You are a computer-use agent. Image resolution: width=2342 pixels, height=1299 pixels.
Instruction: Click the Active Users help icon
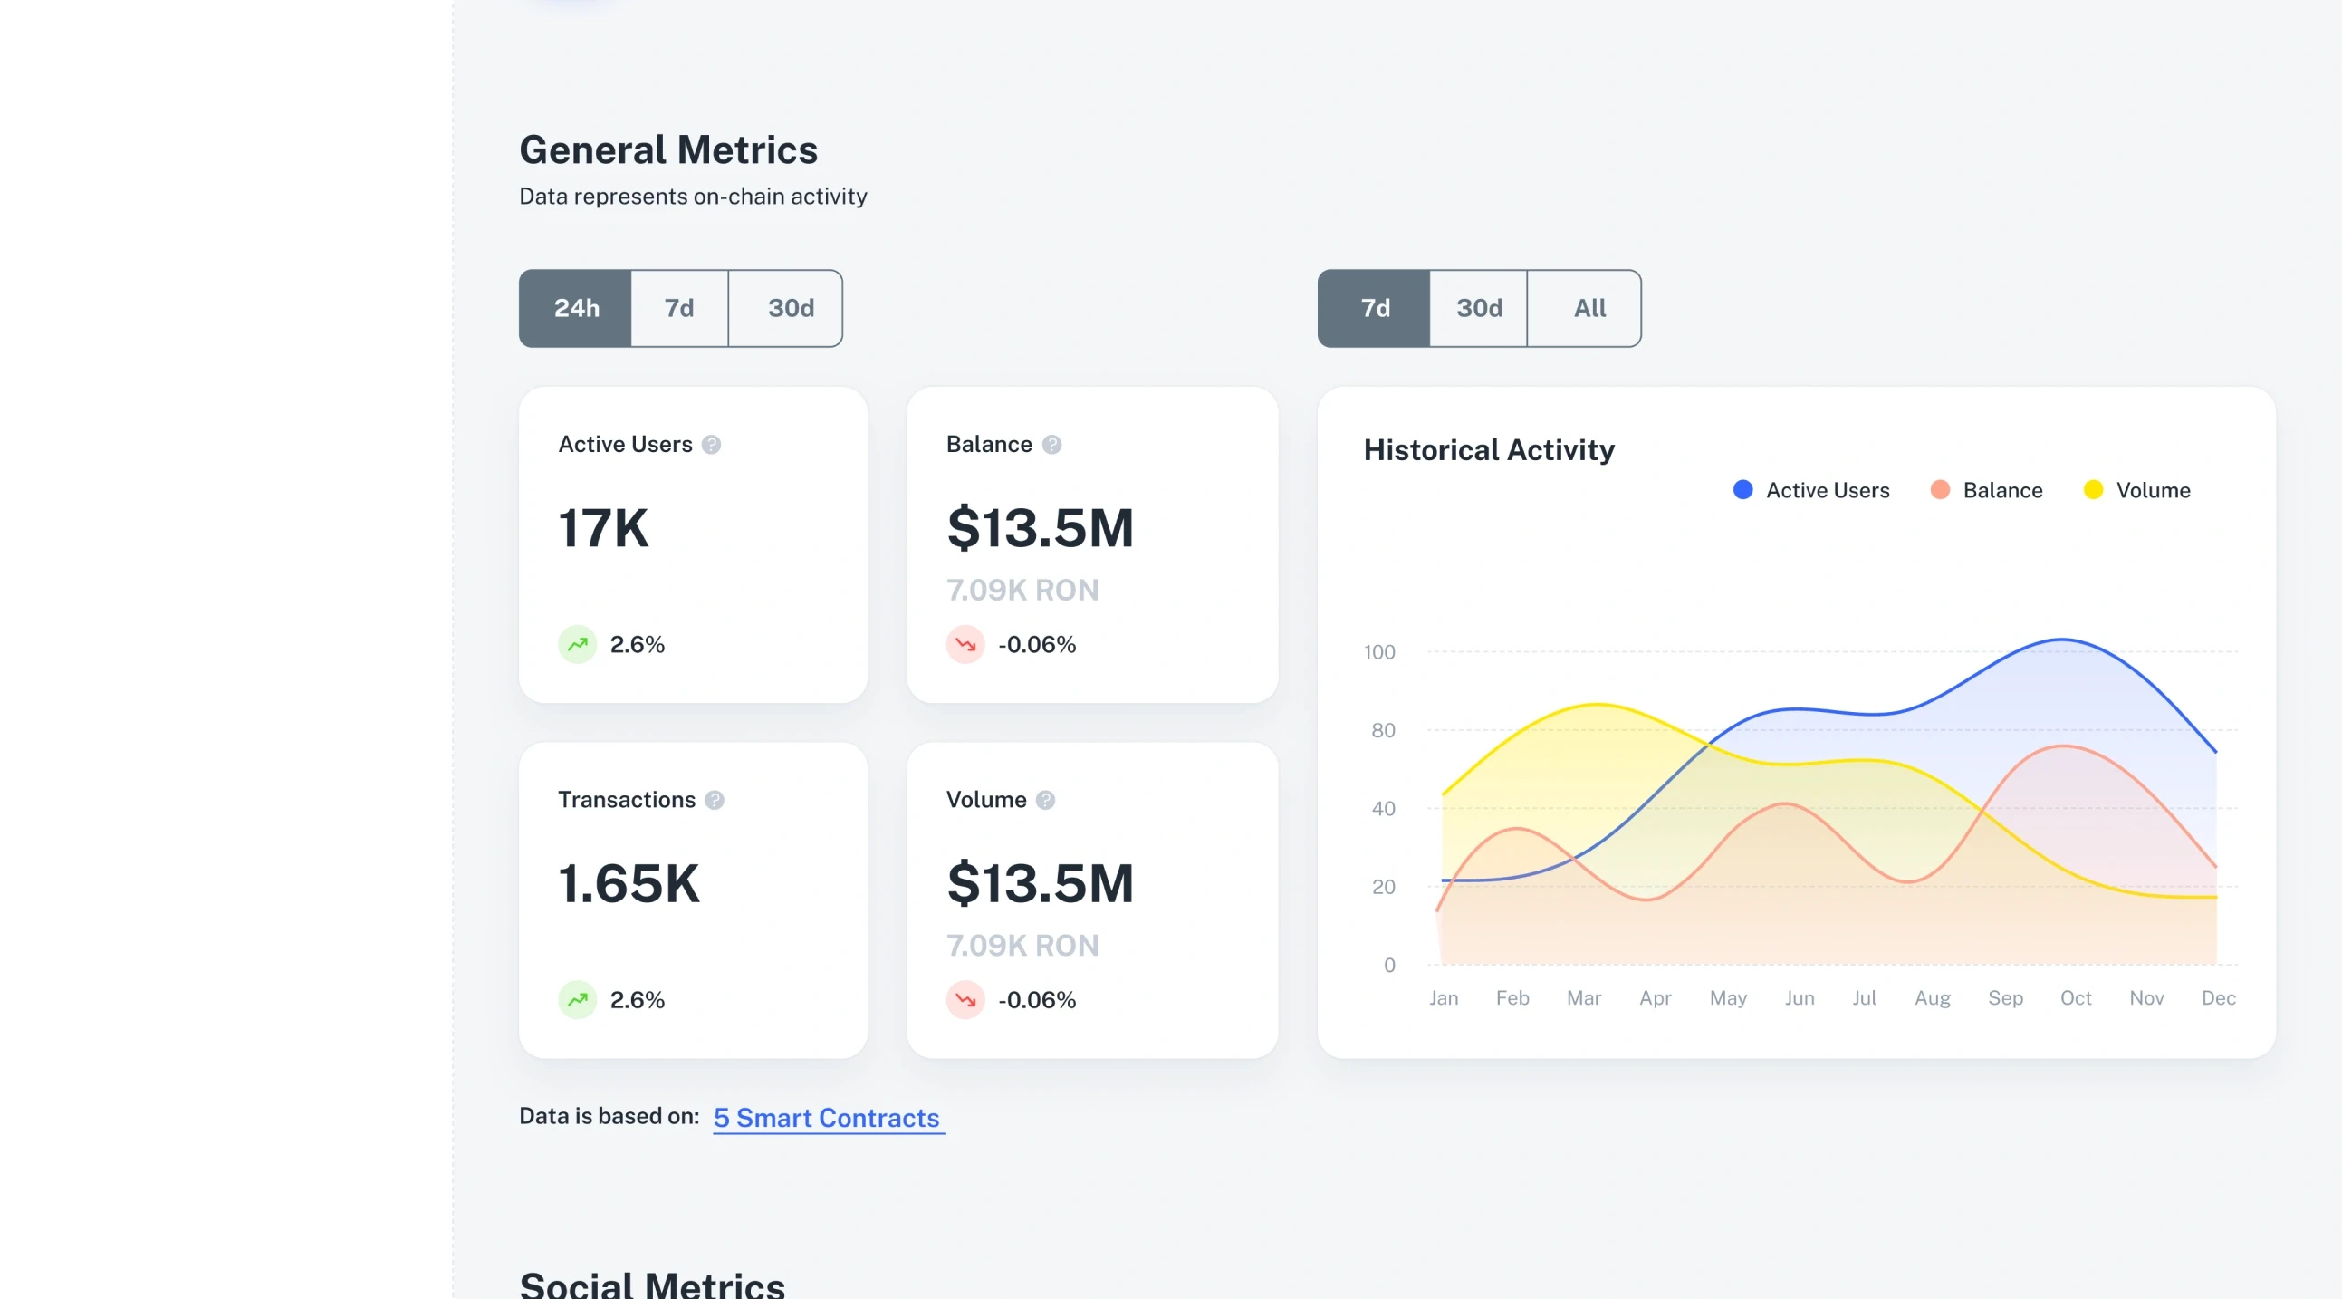(712, 445)
